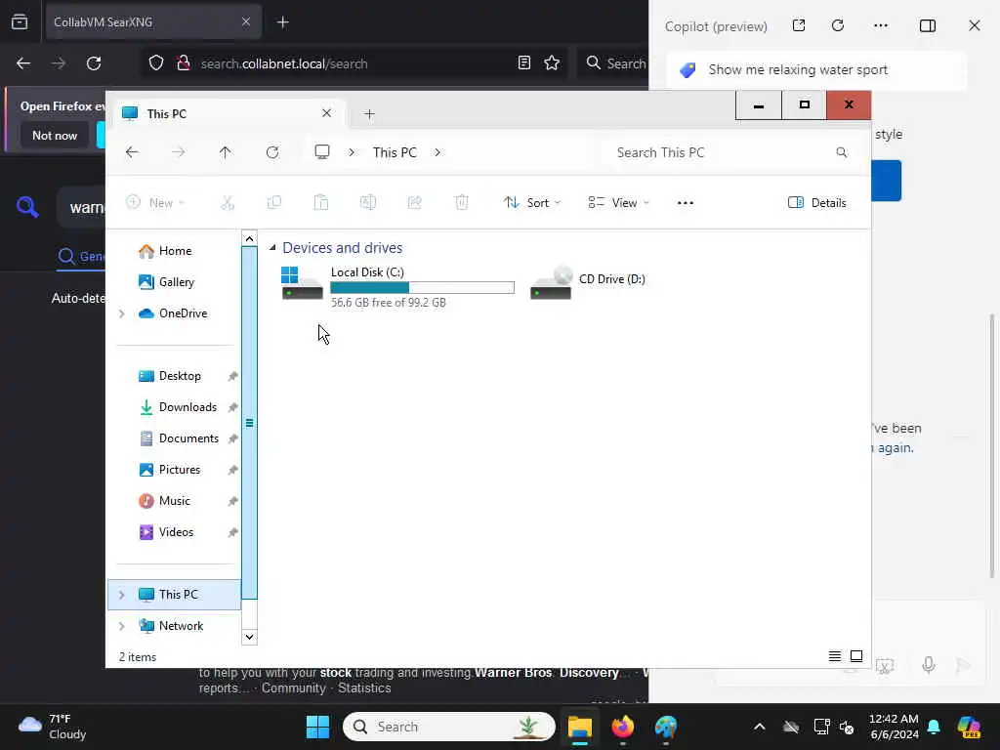The height and width of the screenshot is (750, 1000).
Task: Close the This PC Explorer tab
Action: [x=326, y=113]
